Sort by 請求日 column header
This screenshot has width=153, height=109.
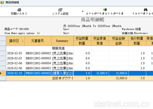15,41
